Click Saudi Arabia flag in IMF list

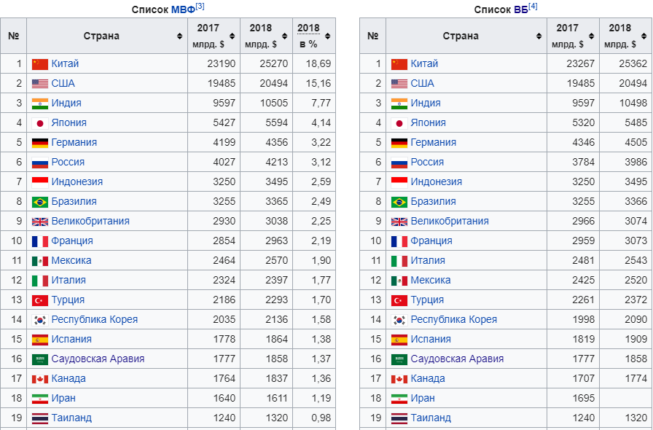[x=39, y=359]
